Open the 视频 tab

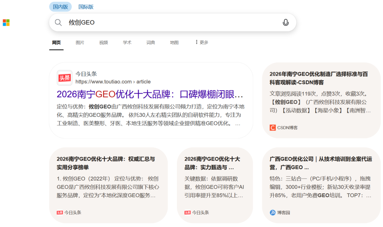coord(104,42)
